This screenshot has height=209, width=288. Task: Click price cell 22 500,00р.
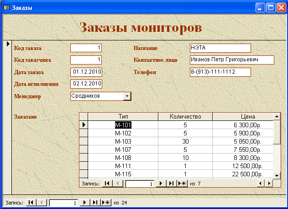coord(243,174)
